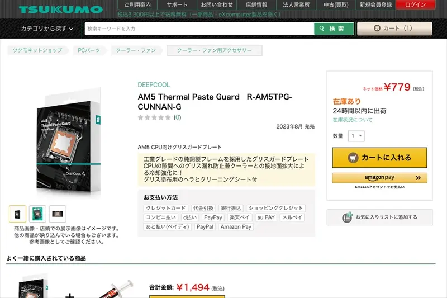The height and width of the screenshot is (298, 447).
Task: Click the red ログイン button
Action: [x=415, y=5]
